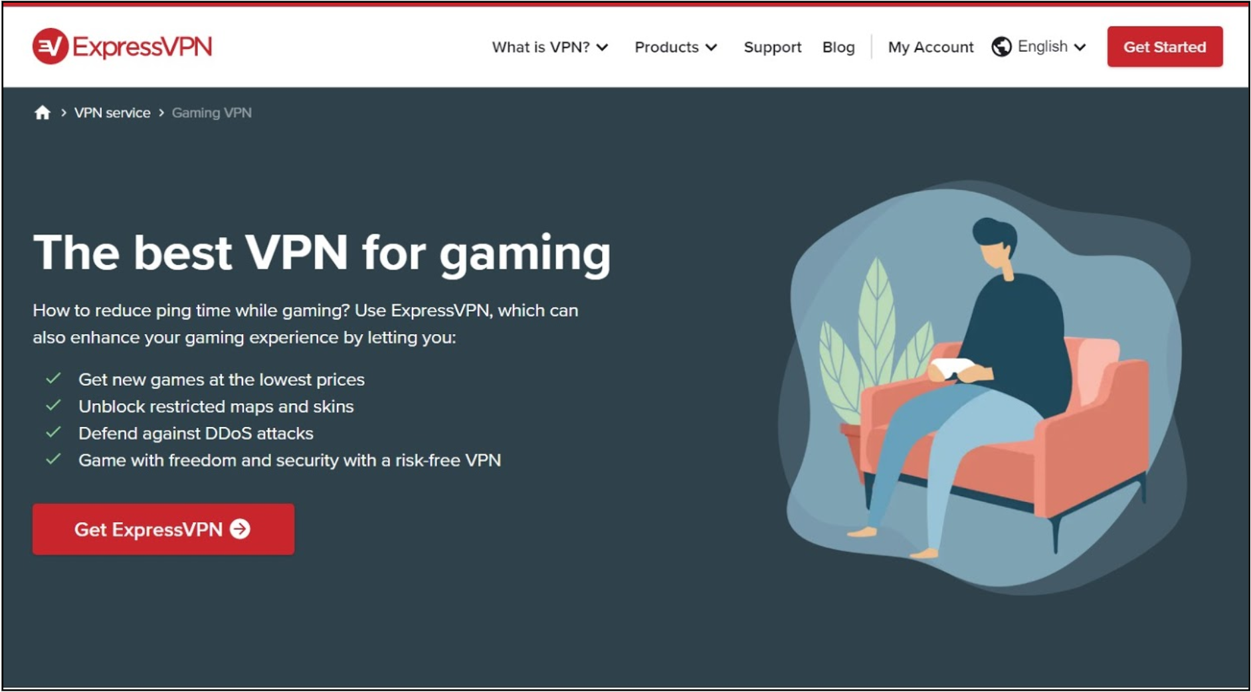Go to the Blog
The width and height of the screenshot is (1251, 692).
pos(838,47)
